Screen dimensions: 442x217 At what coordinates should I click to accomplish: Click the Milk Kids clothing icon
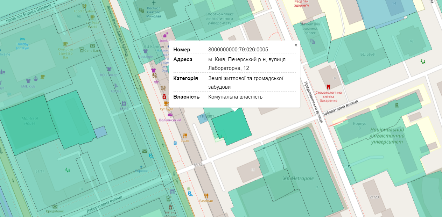click(x=28, y=81)
